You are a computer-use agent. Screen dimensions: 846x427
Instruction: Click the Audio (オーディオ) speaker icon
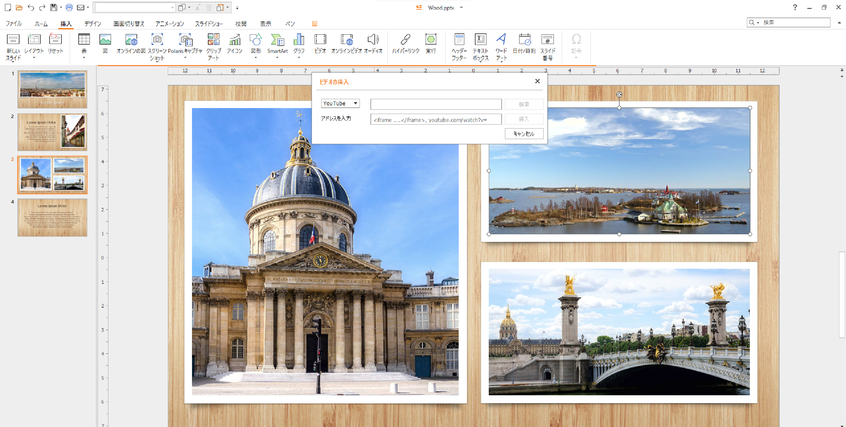pyautogui.click(x=373, y=40)
